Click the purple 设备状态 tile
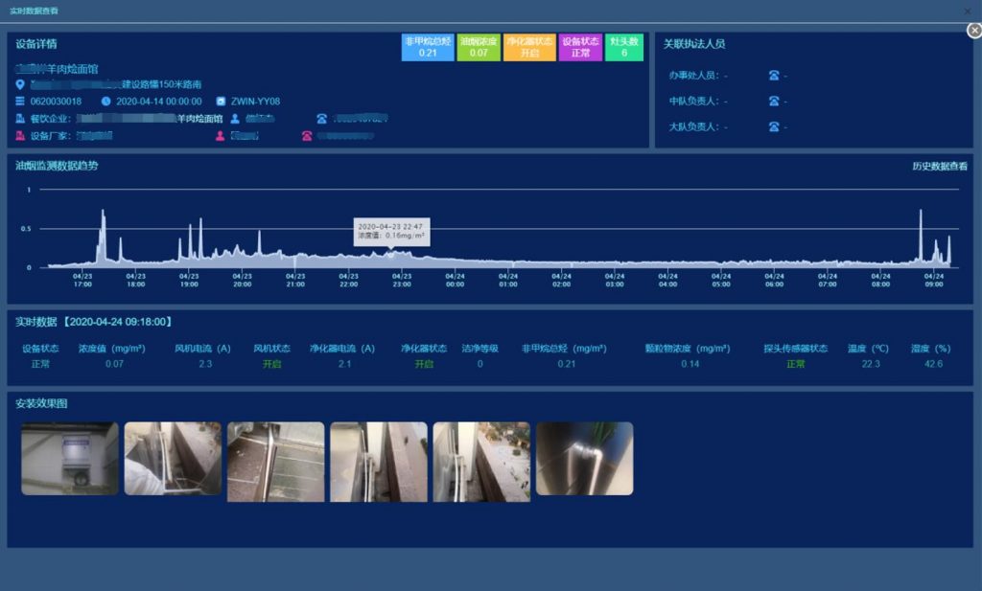The width and height of the screenshot is (982, 591). click(x=580, y=47)
